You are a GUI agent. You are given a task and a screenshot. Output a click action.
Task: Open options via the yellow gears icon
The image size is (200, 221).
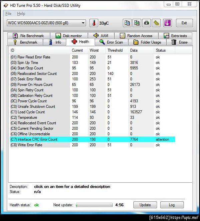tap(156, 23)
